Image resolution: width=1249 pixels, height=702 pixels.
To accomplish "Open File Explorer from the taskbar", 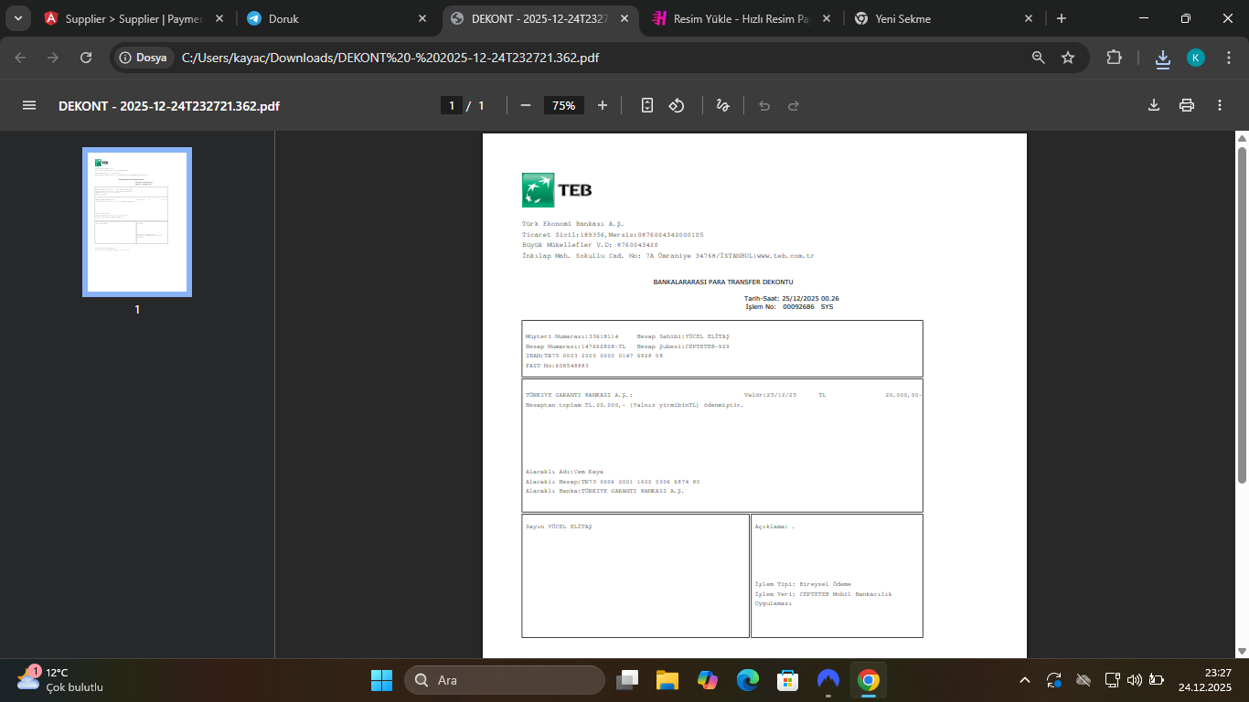I will click(667, 680).
